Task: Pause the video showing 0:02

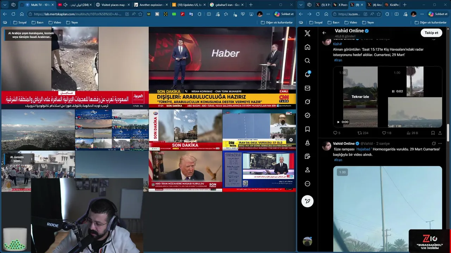Action: (393, 91)
